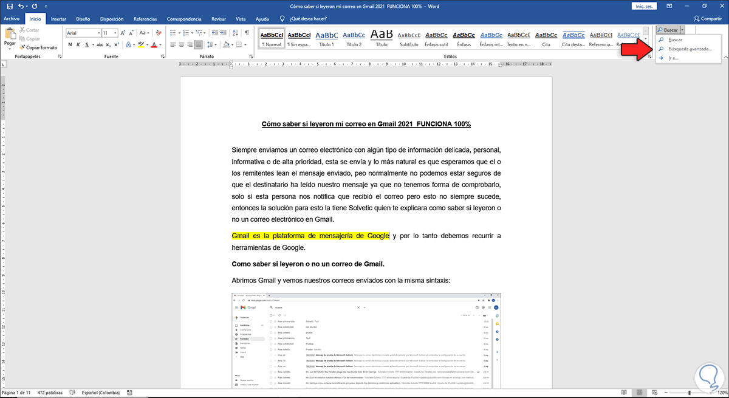The width and height of the screenshot is (729, 398).
Task: Increase paragraph indent
Action: point(224,33)
